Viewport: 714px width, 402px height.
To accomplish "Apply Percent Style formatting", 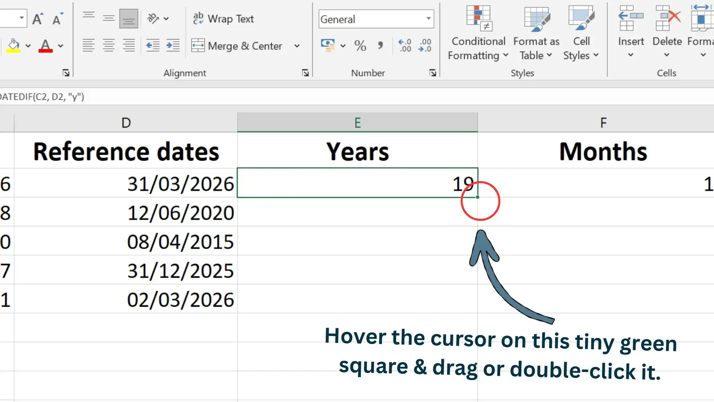I will click(360, 45).
